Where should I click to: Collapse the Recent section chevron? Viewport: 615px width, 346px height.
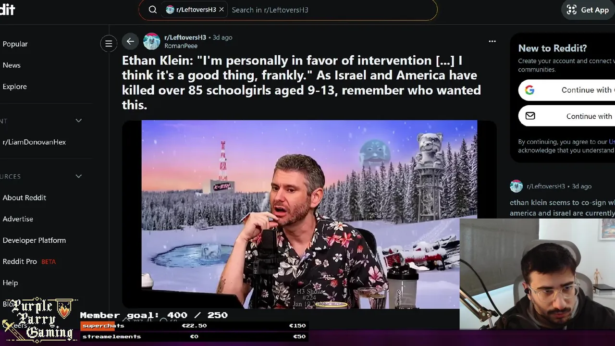click(x=79, y=121)
